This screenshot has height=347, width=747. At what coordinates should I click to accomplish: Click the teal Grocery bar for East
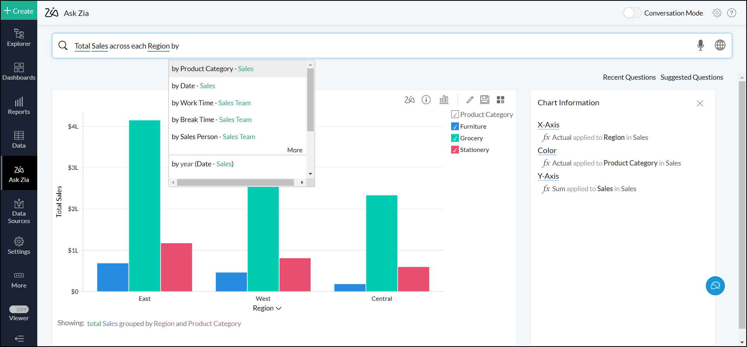[x=144, y=206]
